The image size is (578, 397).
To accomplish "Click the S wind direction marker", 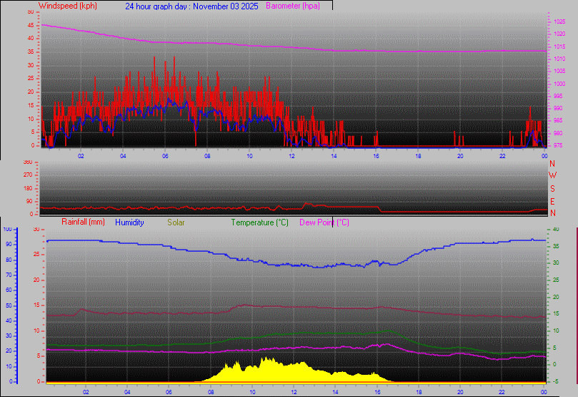I will pyautogui.click(x=552, y=188).
